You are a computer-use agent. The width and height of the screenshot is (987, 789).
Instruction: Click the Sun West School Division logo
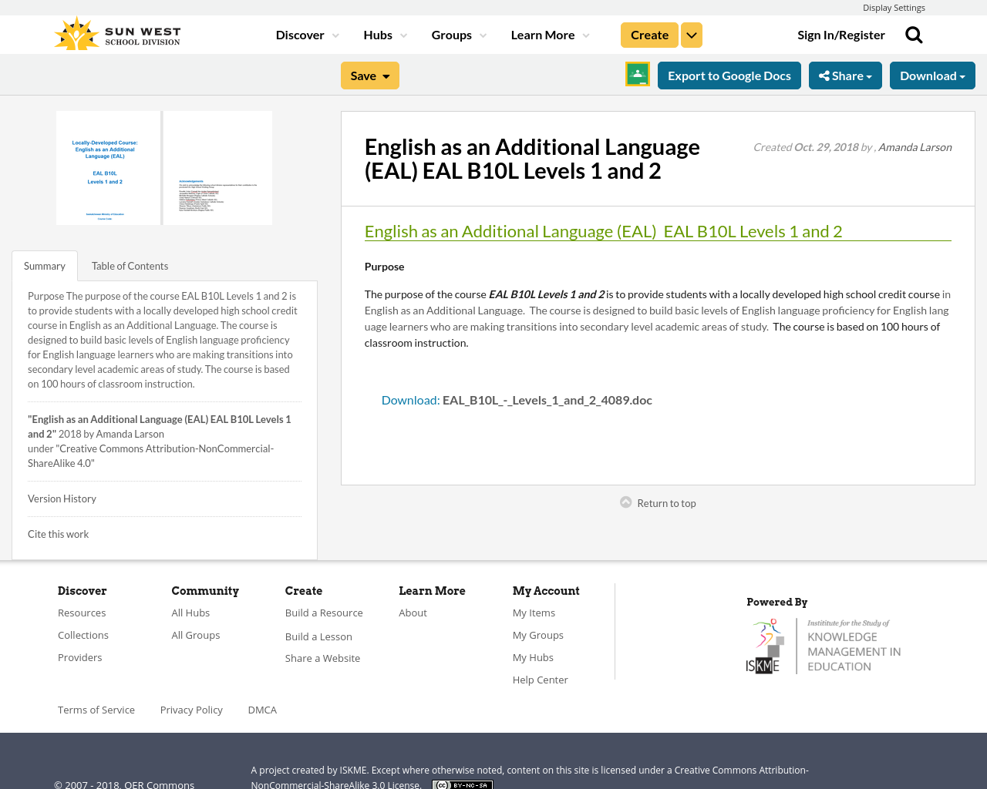tap(116, 32)
